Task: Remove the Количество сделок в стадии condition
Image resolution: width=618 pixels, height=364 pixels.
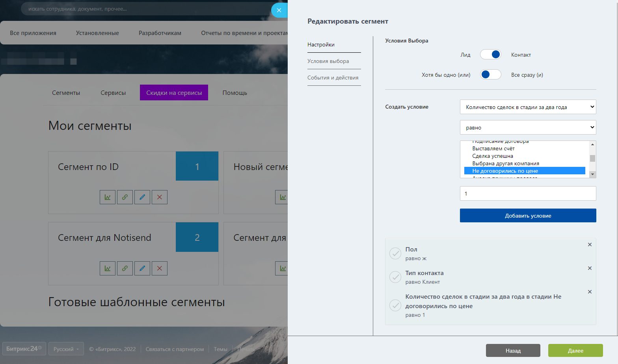Action: coord(590,292)
